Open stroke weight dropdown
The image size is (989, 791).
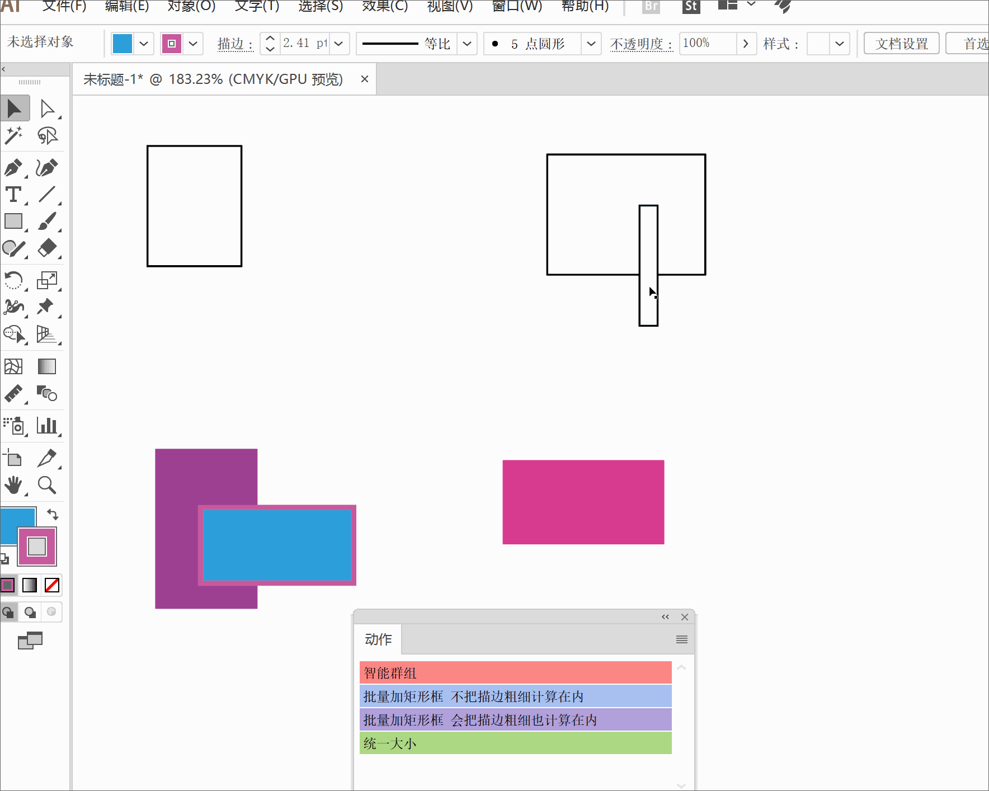tap(338, 44)
